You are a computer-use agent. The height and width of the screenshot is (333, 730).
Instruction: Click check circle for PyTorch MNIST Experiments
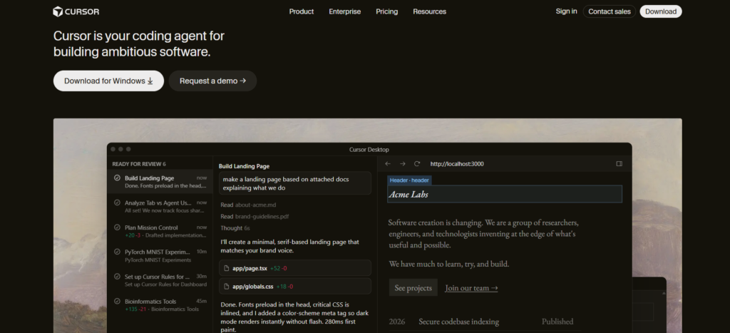pos(118,252)
